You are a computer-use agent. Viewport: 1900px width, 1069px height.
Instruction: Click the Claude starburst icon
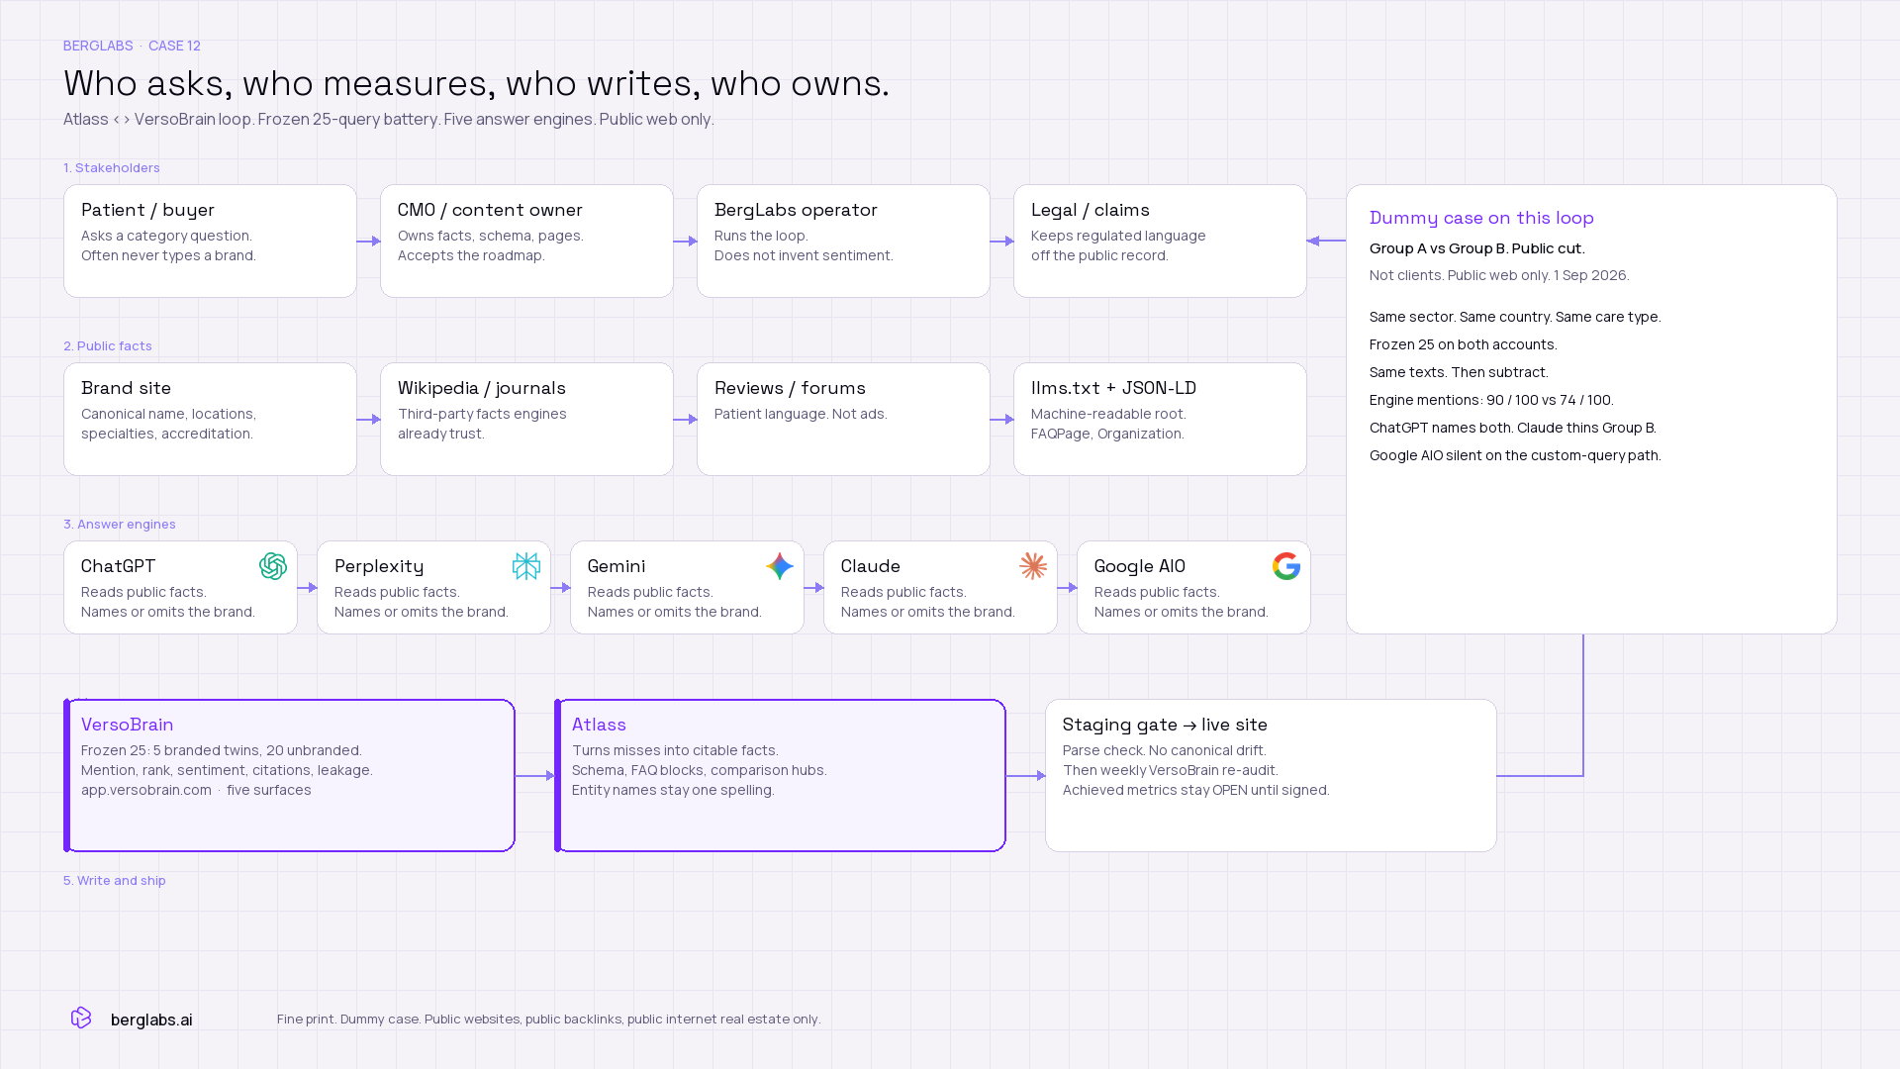coord(1033,566)
